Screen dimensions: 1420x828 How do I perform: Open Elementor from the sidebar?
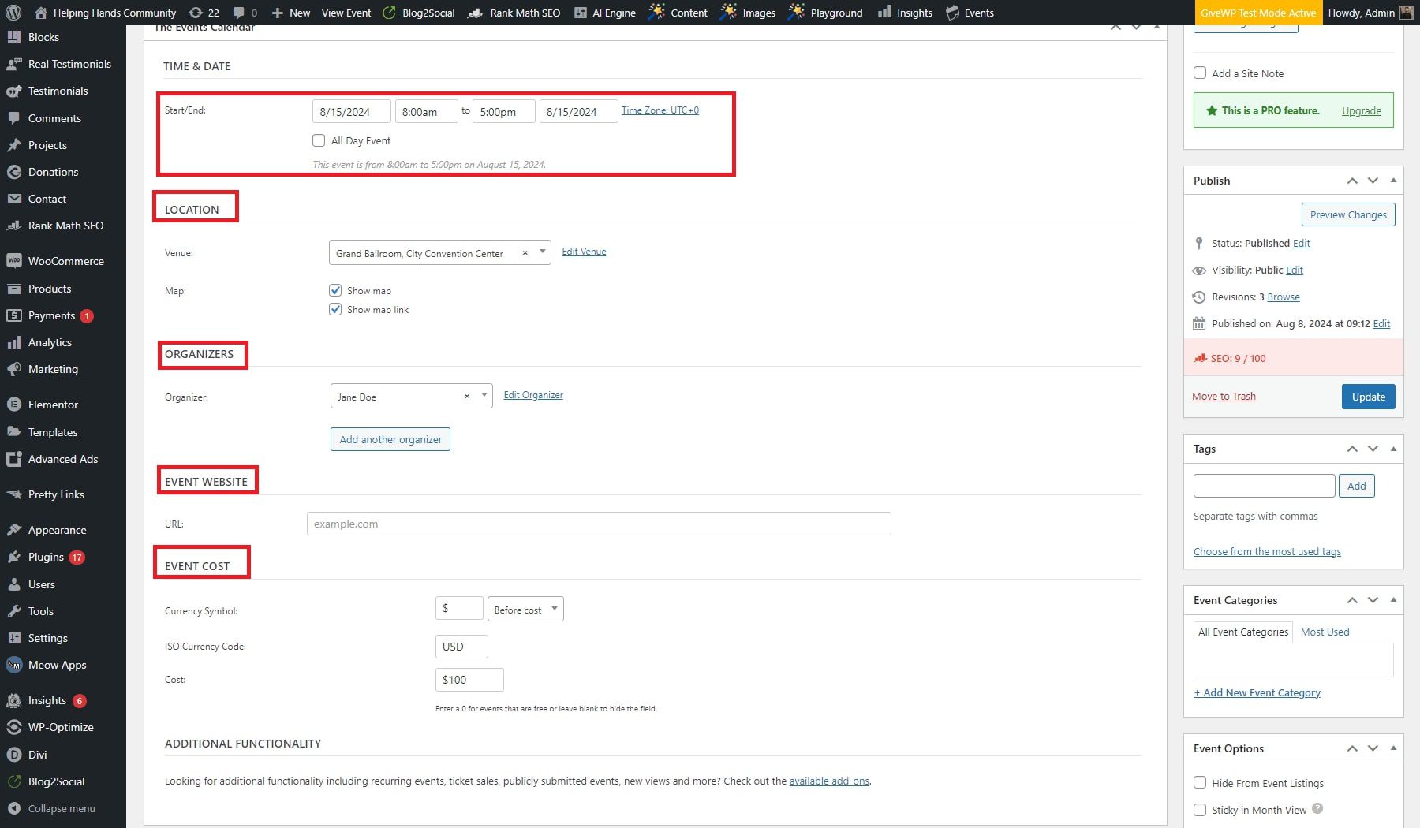[53, 405]
